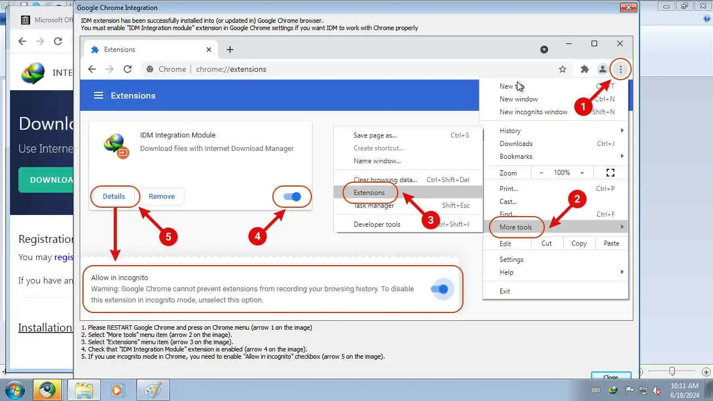Open Paint from the taskbar
Image resolution: width=713 pixels, height=401 pixels.
click(x=153, y=390)
